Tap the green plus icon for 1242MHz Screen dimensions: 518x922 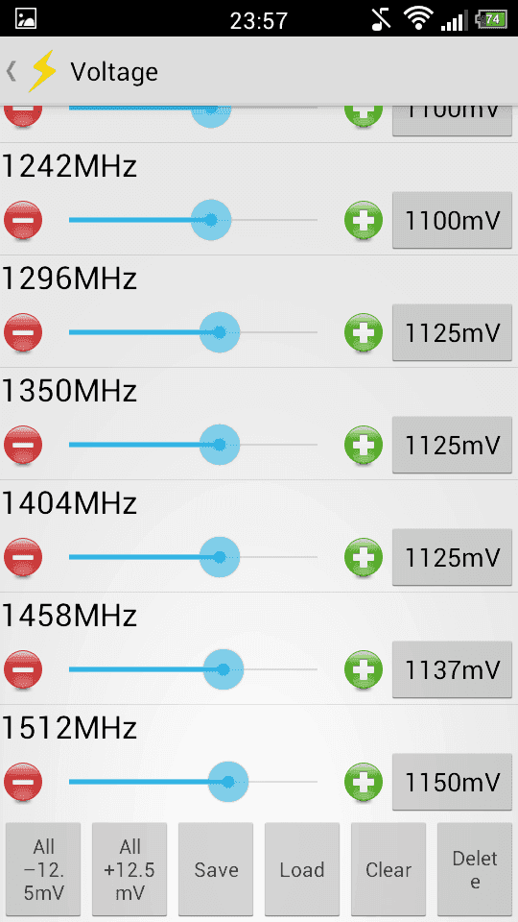pyautogui.click(x=364, y=221)
